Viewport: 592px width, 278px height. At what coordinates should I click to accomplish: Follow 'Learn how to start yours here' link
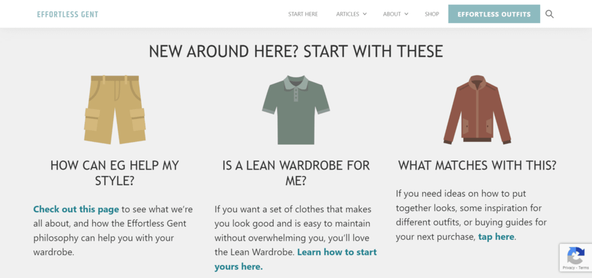(x=295, y=259)
